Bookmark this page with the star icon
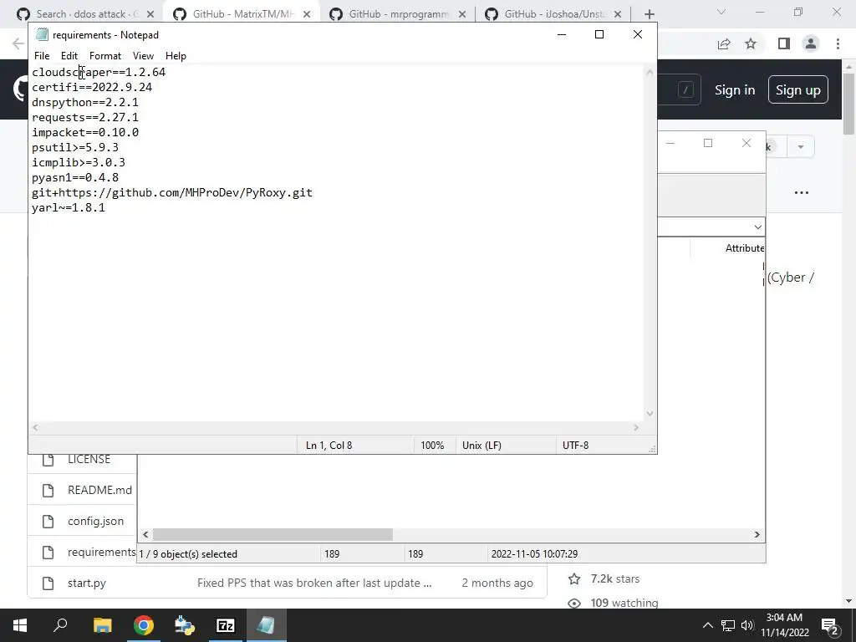856x642 pixels. [x=751, y=43]
